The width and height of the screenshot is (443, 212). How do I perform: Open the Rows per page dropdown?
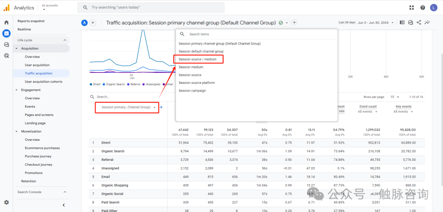pyautogui.click(x=394, y=97)
